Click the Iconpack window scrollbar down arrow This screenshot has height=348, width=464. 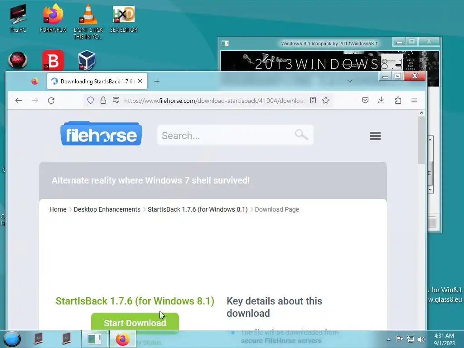[x=430, y=190]
